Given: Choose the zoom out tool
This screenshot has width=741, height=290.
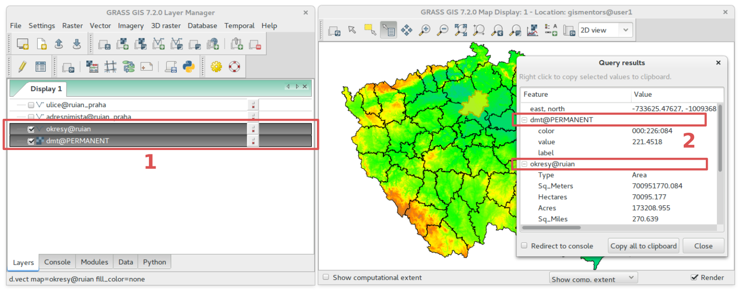Looking at the screenshot, I should click(x=442, y=30).
